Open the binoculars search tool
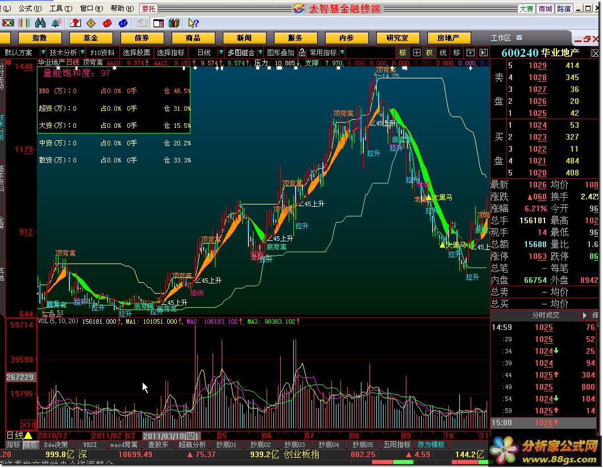 pyautogui.click(x=40, y=23)
